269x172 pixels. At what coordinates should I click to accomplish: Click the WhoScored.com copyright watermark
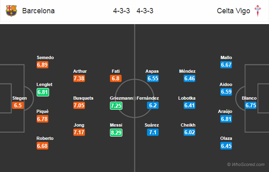246,164
